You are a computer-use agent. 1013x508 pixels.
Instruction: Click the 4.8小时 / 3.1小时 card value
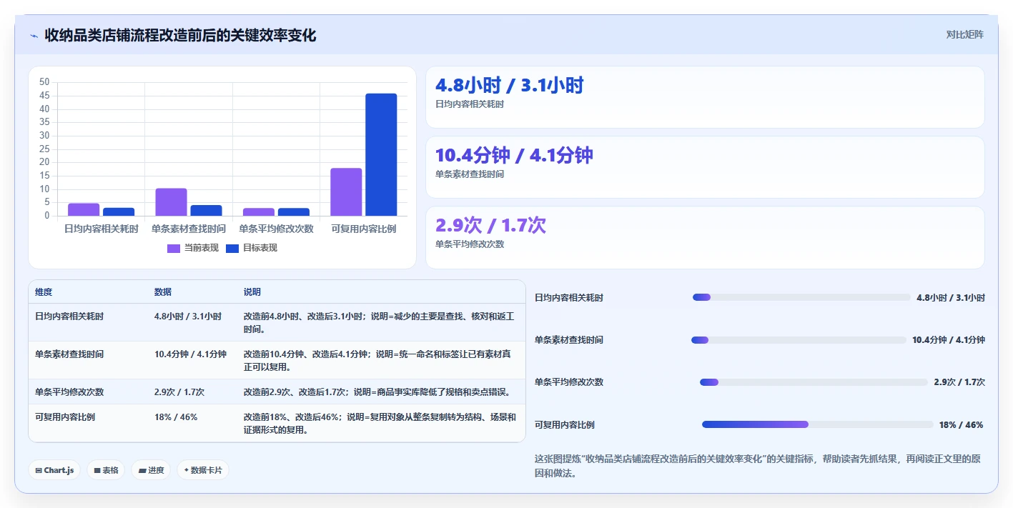click(x=510, y=86)
